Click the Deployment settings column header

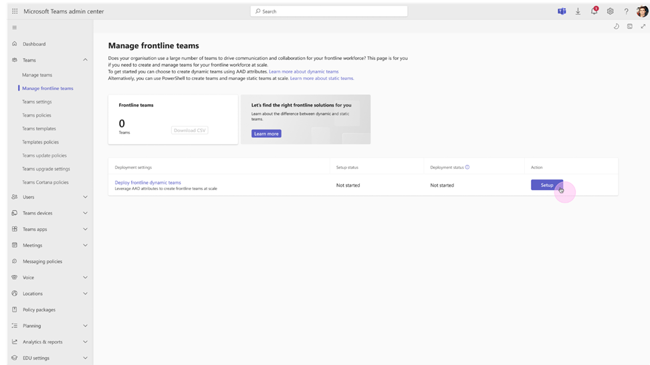point(133,167)
